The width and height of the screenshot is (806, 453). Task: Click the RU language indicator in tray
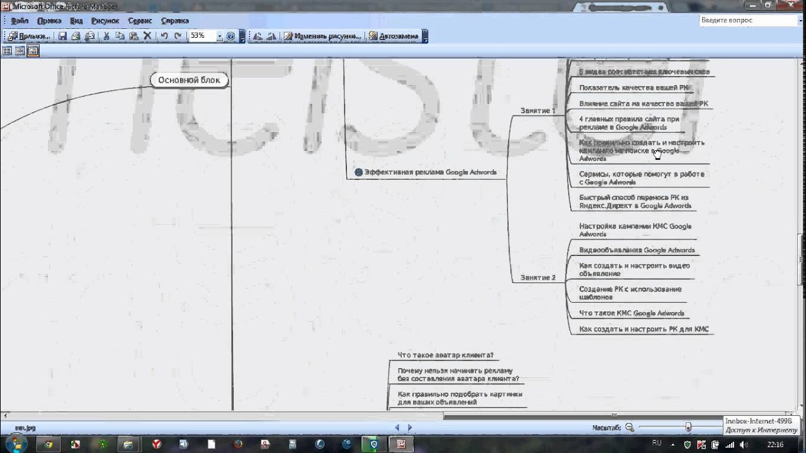tap(657, 443)
